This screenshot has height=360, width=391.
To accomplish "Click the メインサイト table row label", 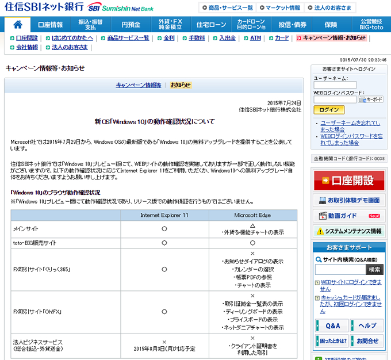I will click(x=25, y=229).
